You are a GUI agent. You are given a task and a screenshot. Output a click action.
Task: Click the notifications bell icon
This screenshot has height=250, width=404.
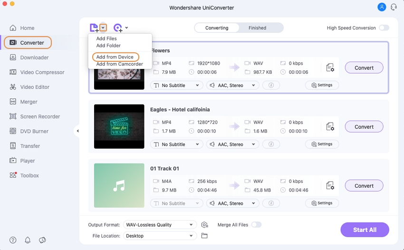[x=28, y=240]
